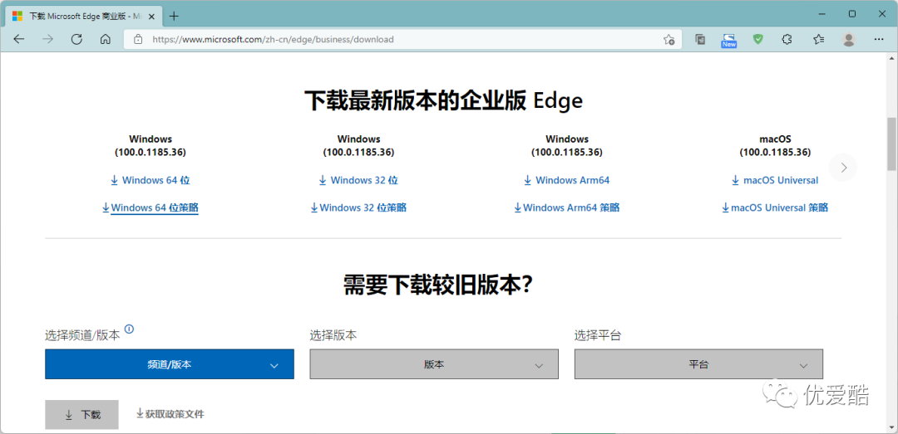This screenshot has width=898, height=434.
Task: Open the green shield extension
Action: tap(757, 40)
